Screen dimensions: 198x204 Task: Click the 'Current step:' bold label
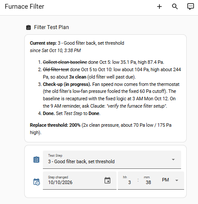click(43, 43)
